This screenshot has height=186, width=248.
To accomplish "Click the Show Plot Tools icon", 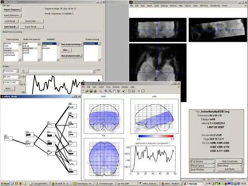I will 143,91.
